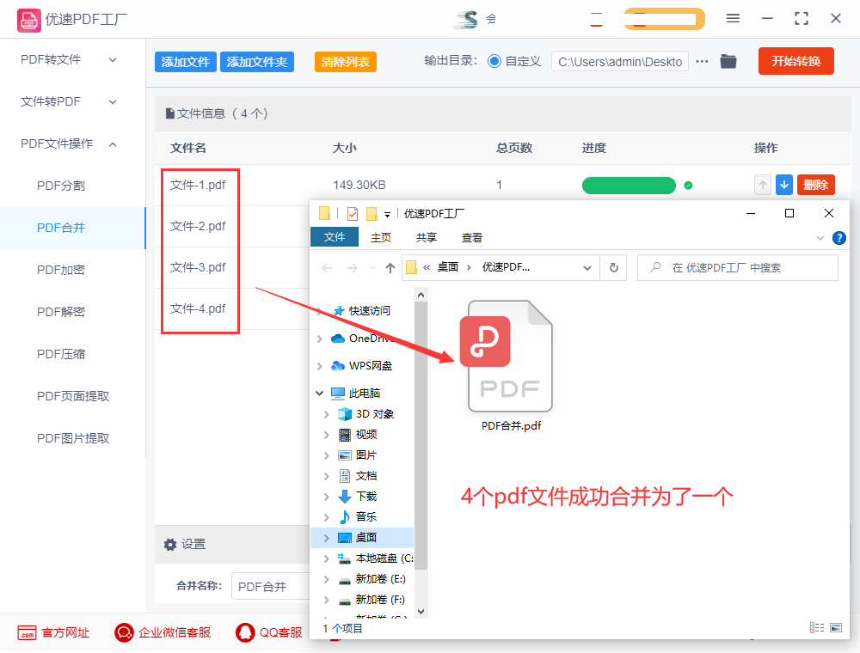Select PDF页面提取 in the sidebar
The image size is (860, 653).
73,396
